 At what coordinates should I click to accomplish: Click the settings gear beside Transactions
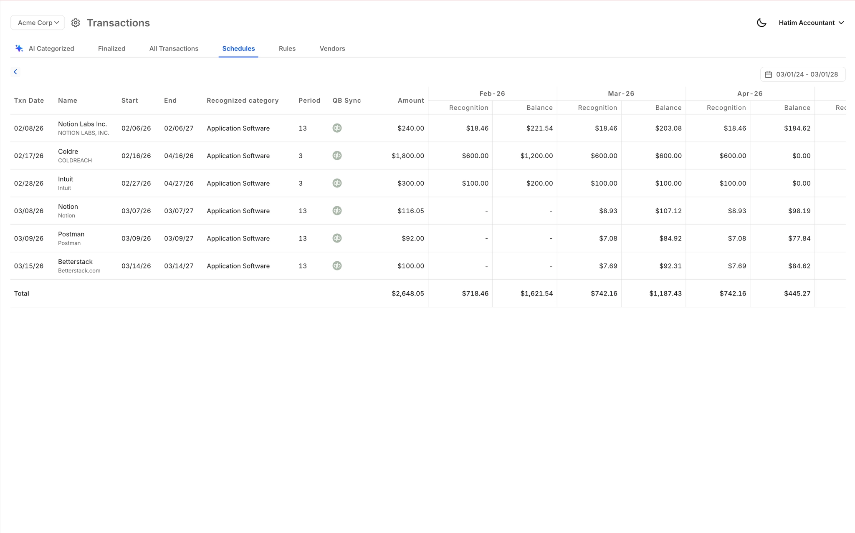pos(76,23)
